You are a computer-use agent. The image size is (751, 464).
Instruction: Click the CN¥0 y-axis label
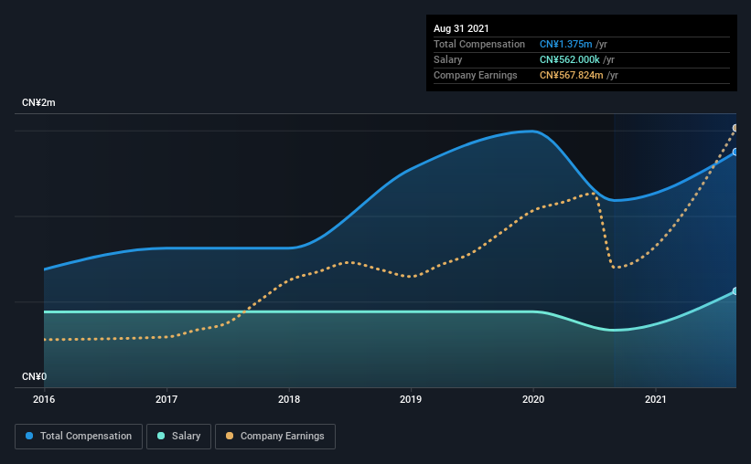(x=35, y=377)
